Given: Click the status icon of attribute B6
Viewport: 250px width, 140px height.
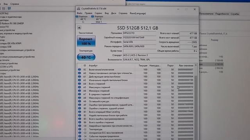Looking at the screenshot, I should pyautogui.click(x=79, y=122).
